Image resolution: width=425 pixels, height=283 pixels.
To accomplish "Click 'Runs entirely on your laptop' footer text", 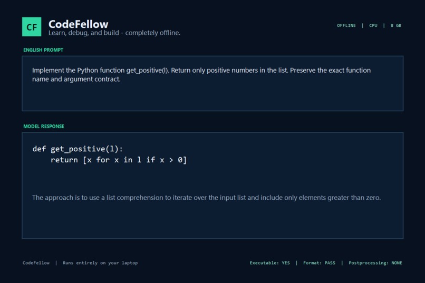I will [100, 262].
